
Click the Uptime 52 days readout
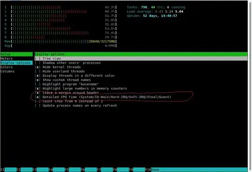[152, 16]
